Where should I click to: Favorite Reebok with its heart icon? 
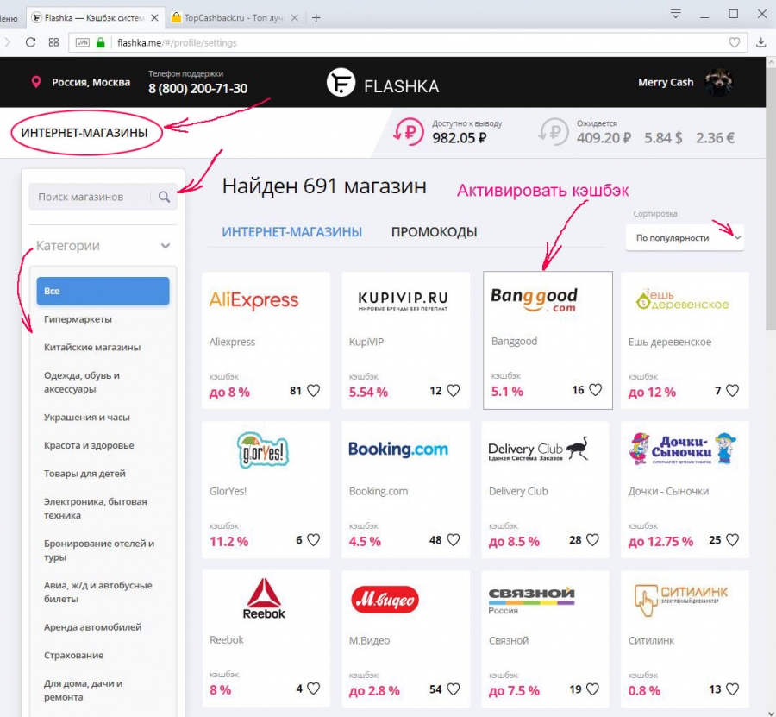313,689
